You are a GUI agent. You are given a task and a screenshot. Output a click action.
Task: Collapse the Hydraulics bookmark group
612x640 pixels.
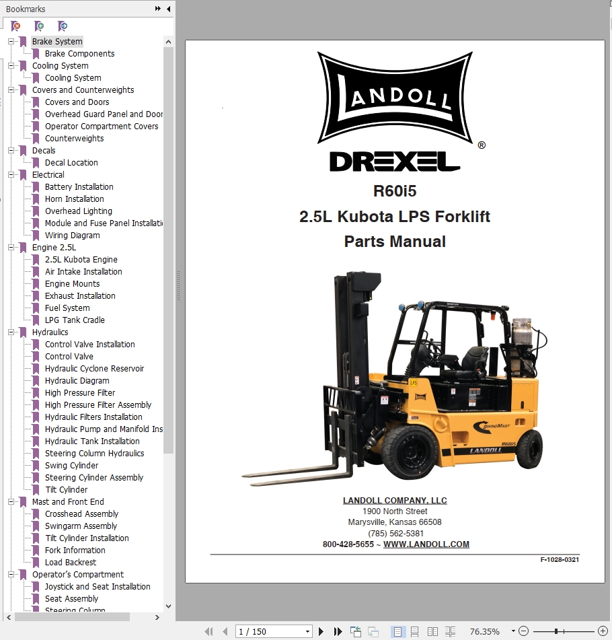pos(11,332)
